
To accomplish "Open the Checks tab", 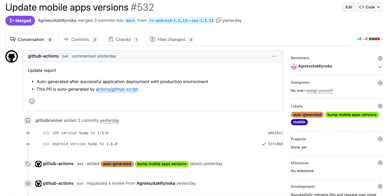I will [124, 39].
